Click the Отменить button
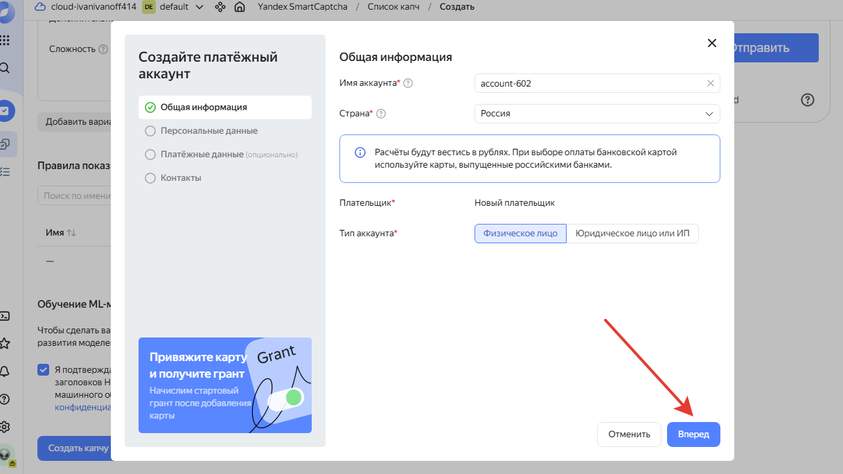The image size is (843, 474). [629, 434]
